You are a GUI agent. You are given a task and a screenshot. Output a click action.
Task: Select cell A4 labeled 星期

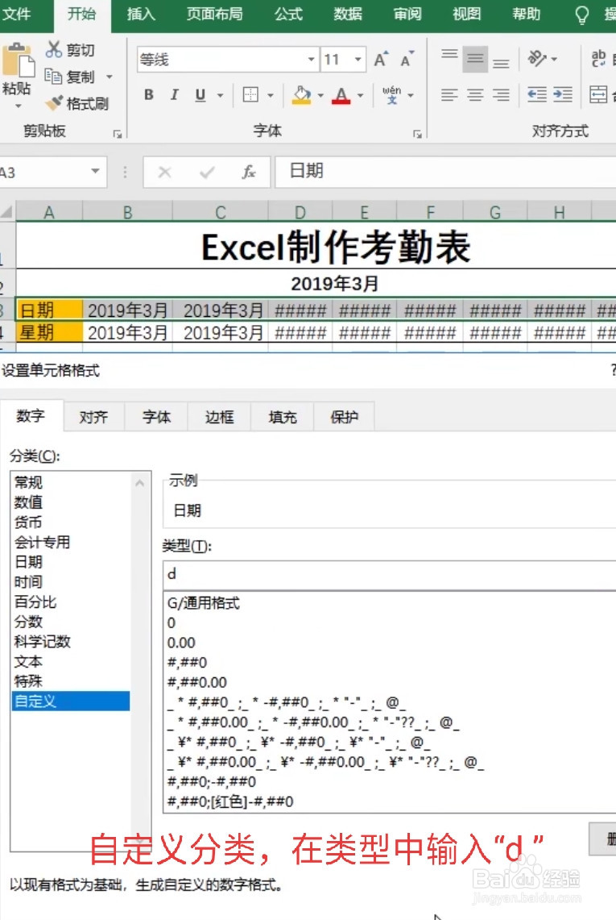(x=49, y=333)
